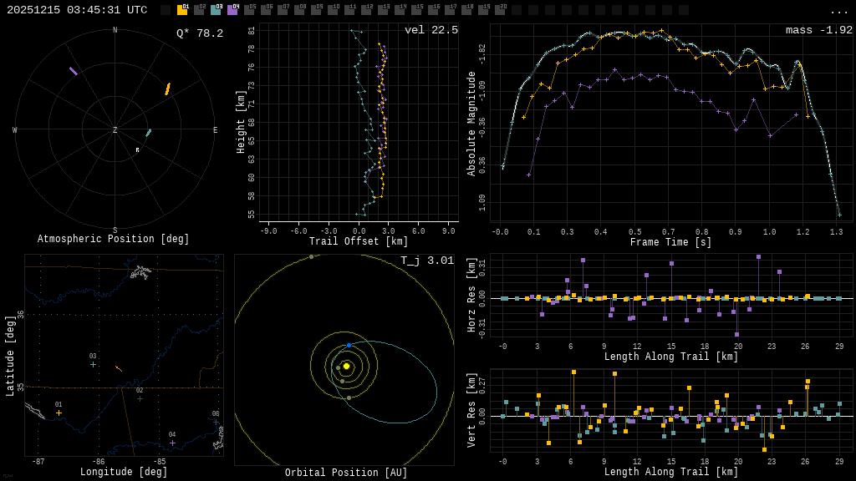Click station 03 cross marker on map
This screenshot has height=481, width=856.
(93, 364)
